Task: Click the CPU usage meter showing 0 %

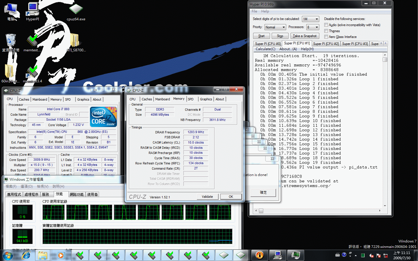Action: (22, 212)
